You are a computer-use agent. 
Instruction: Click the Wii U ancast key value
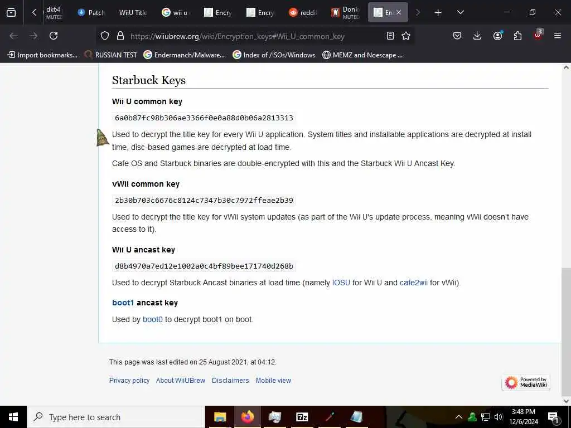[204, 266]
